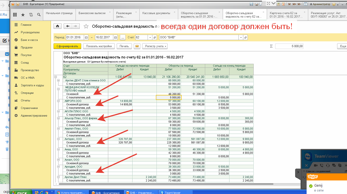347x194 pixels.
Task: Add report to favorites with star outline
Action: coord(86,27)
